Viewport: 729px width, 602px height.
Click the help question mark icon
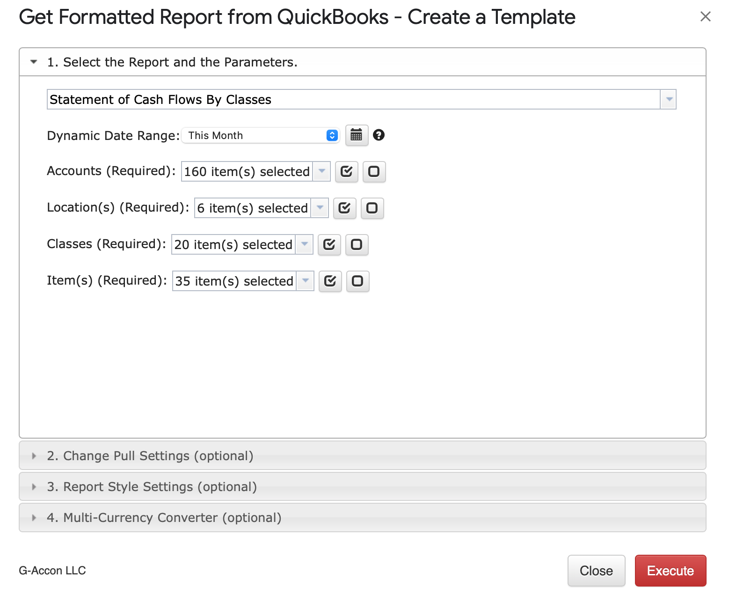click(379, 135)
